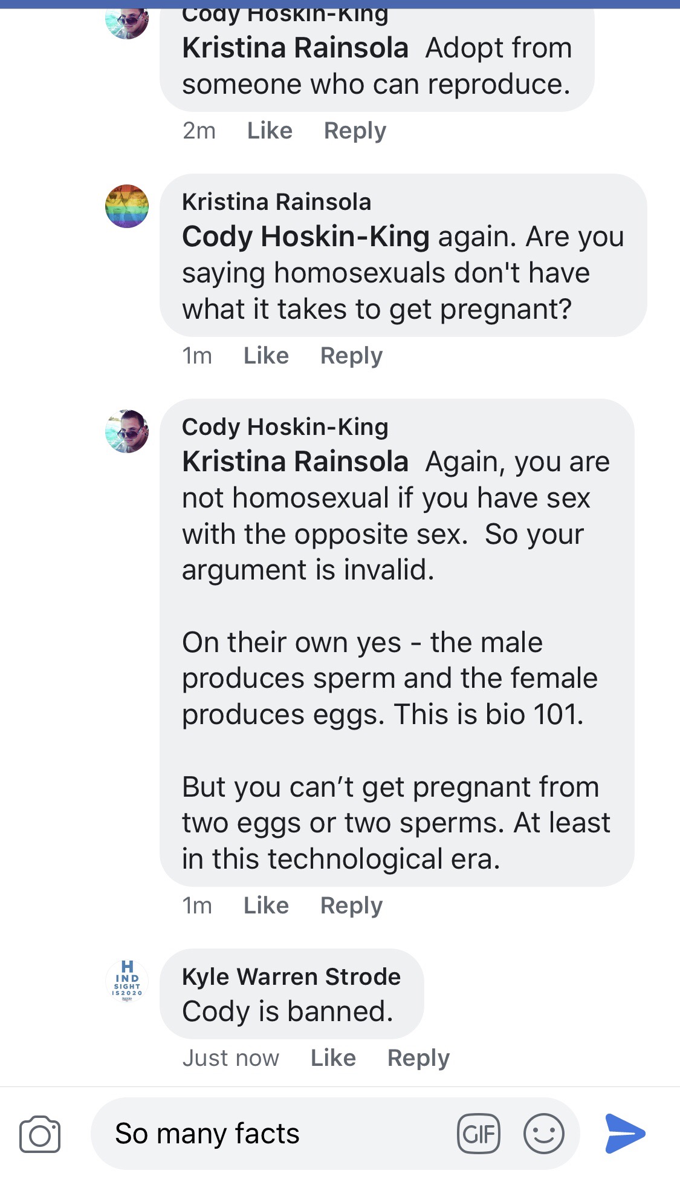
Task: Open the emoji smiley picker
Action: (543, 1134)
